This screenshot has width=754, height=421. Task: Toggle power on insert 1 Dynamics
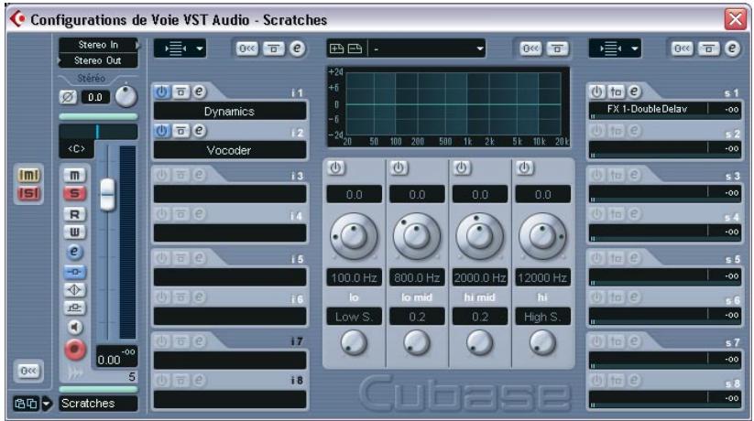(162, 92)
